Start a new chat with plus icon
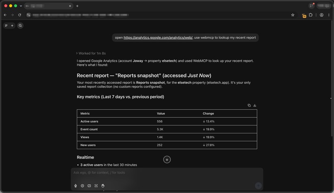Image resolution: width=334 pixels, height=193 pixels. 12,26
